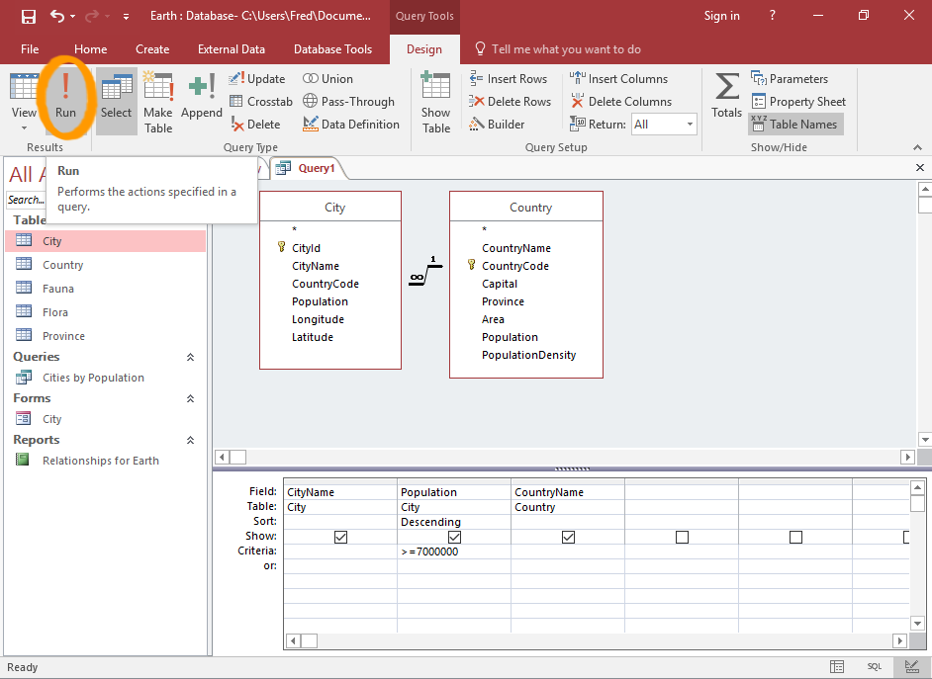Collapse the Forms group
This screenshot has width=932, height=679.
[190, 399]
